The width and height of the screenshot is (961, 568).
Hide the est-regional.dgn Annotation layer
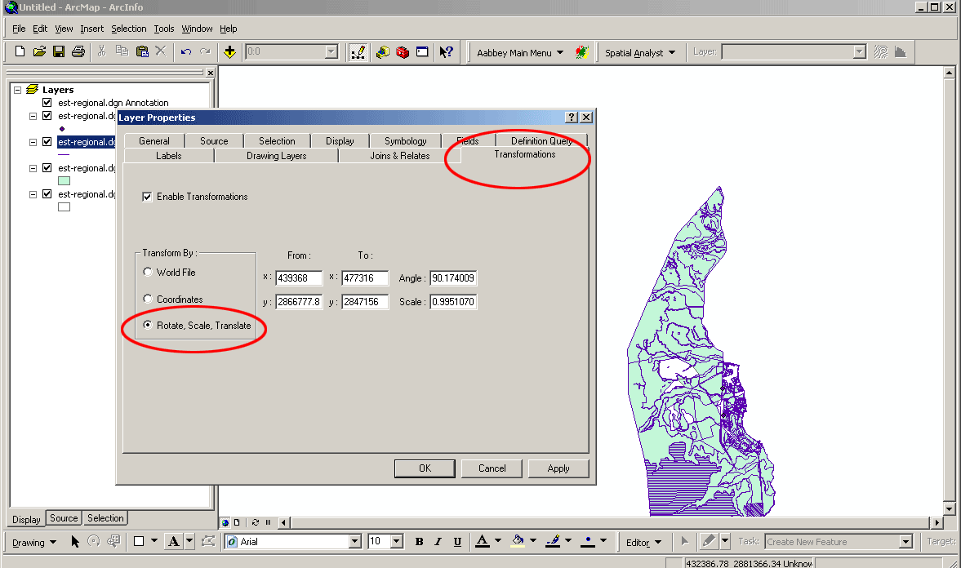[x=47, y=102]
